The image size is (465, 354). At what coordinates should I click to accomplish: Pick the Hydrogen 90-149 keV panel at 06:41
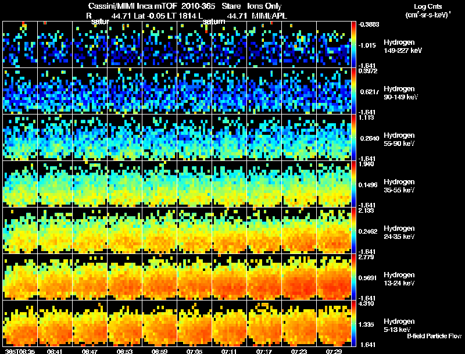tap(55, 91)
